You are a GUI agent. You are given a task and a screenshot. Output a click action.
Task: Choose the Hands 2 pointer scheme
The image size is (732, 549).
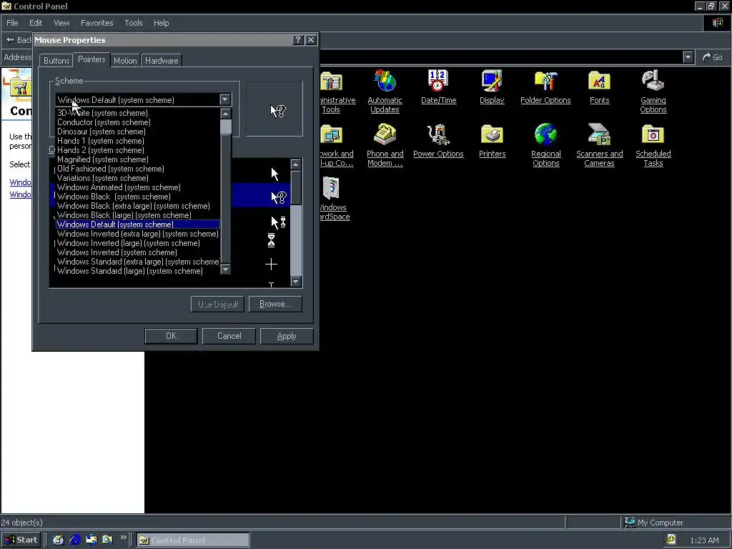click(138, 150)
